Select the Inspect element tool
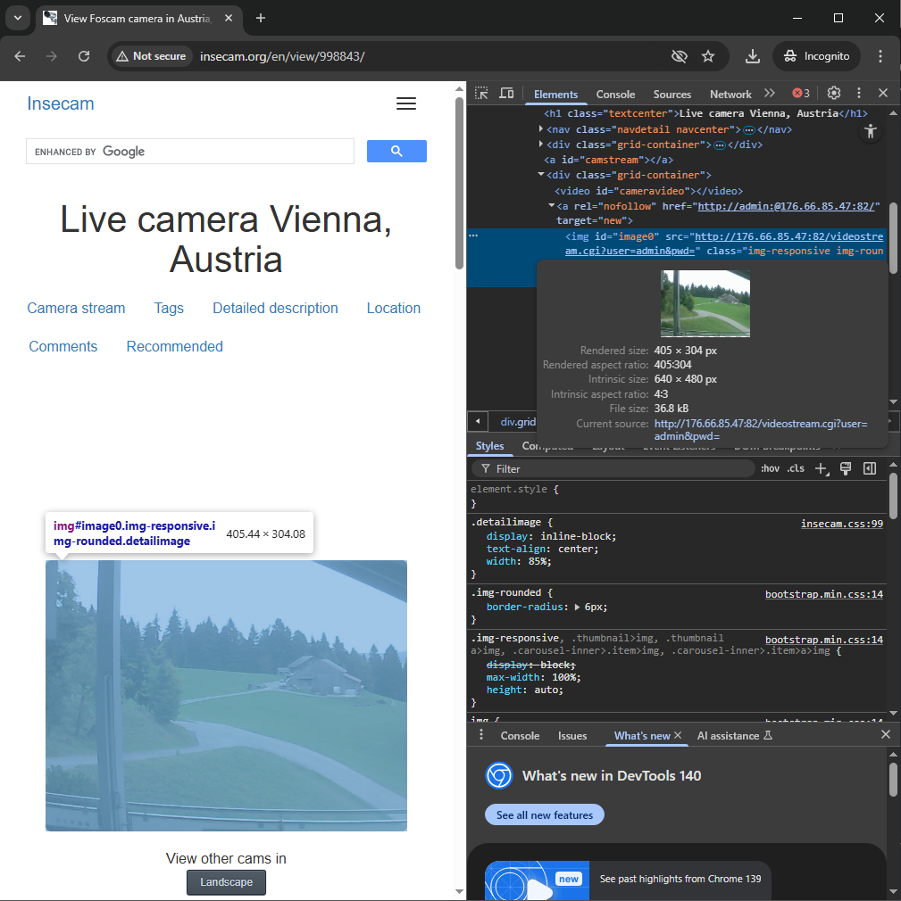This screenshot has height=901, width=901. tap(480, 93)
